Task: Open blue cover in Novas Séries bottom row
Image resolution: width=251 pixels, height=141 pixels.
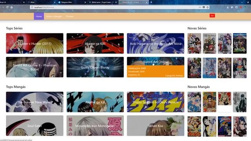Action: tap(209, 68)
